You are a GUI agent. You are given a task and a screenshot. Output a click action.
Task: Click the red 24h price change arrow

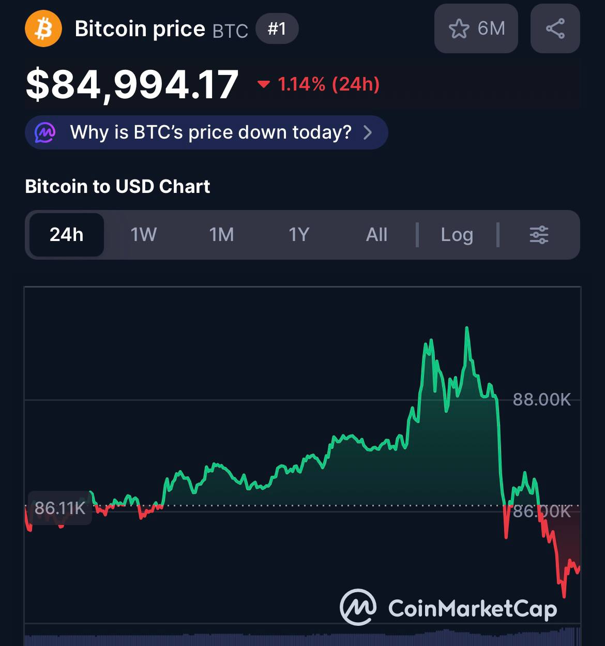(x=264, y=84)
